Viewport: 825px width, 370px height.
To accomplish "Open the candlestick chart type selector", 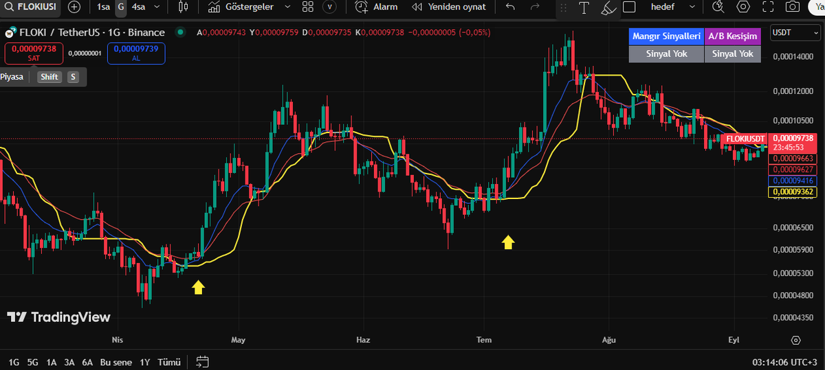I will click(182, 7).
